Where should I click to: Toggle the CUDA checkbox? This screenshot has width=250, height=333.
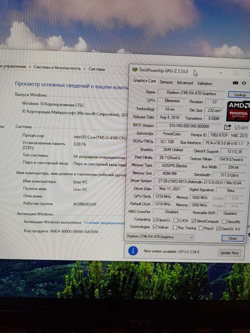pos(176,221)
